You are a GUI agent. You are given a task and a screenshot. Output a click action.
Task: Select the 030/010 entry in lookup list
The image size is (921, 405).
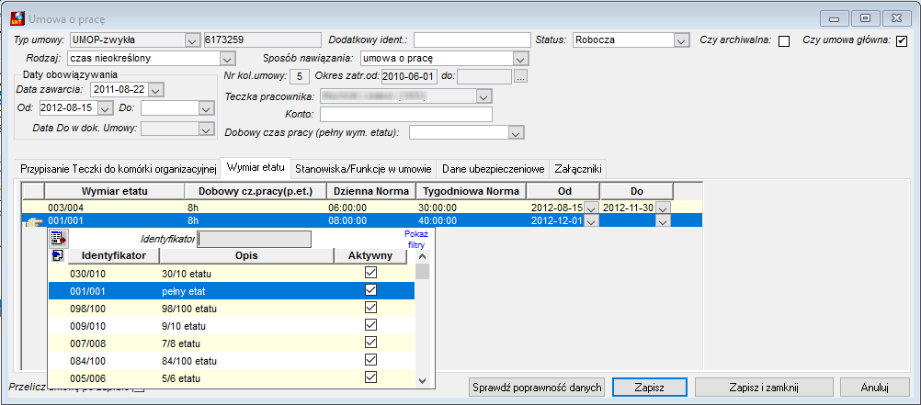232,273
